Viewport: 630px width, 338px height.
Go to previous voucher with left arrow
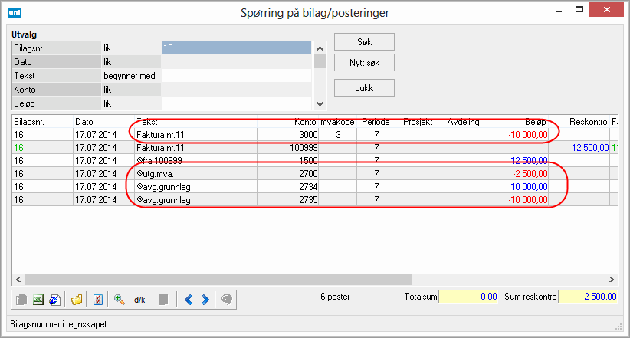pyautogui.click(x=189, y=300)
